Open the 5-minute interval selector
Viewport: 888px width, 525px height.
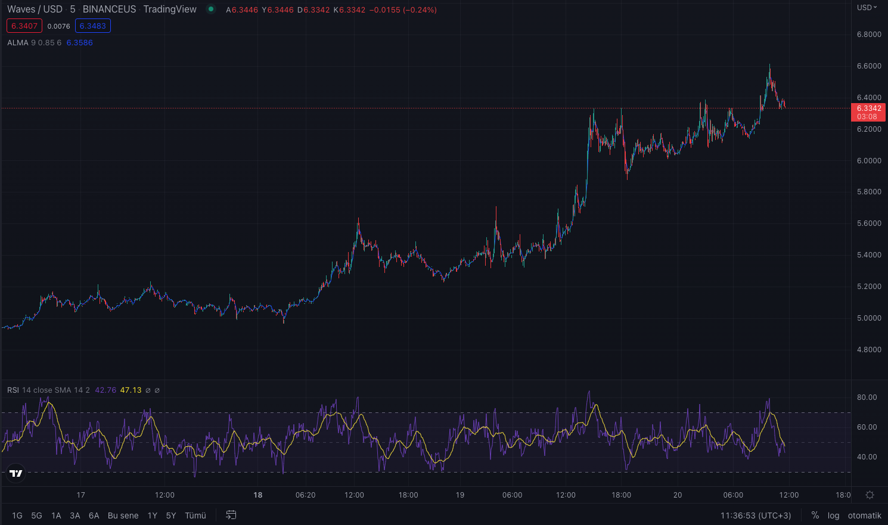[x=72, y=10]
